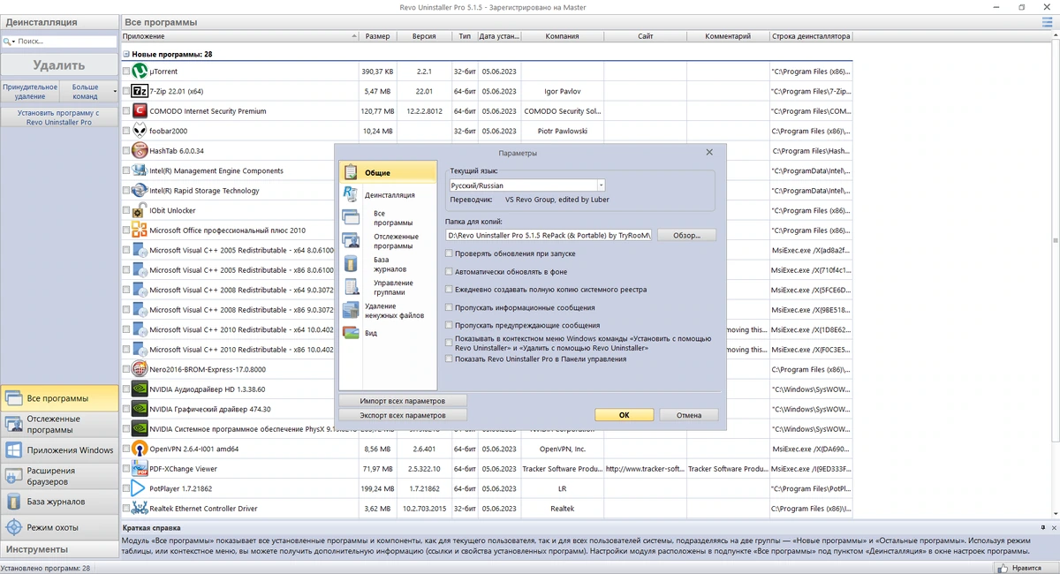
Task: Click the OpenVPN 2.6.4 icon
Action: pos(140,449)
